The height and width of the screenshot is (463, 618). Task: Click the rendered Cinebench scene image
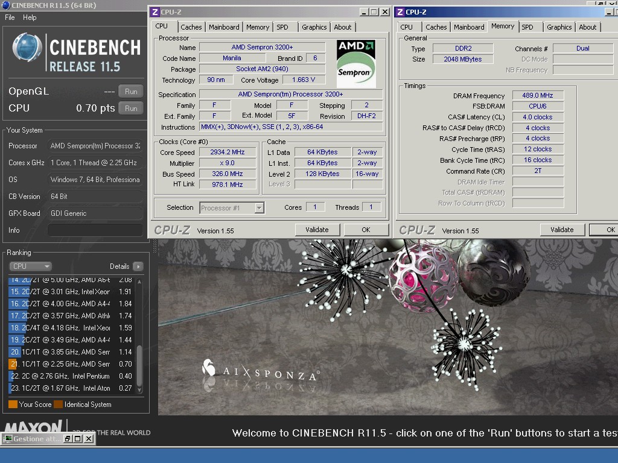[388, 327]
